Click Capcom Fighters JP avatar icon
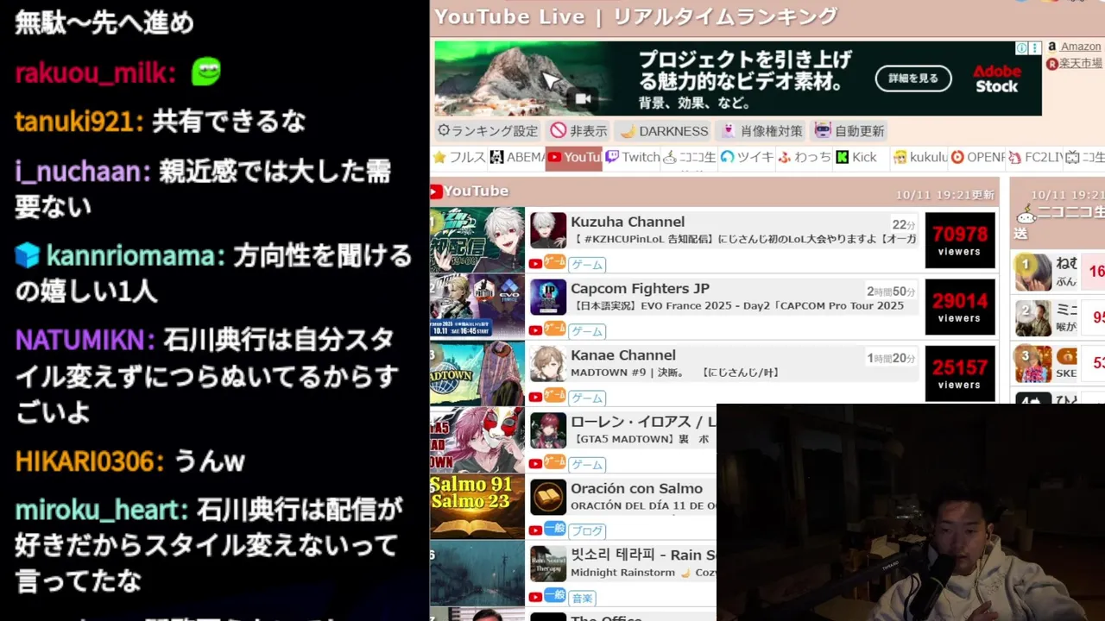 pos(548,297)
